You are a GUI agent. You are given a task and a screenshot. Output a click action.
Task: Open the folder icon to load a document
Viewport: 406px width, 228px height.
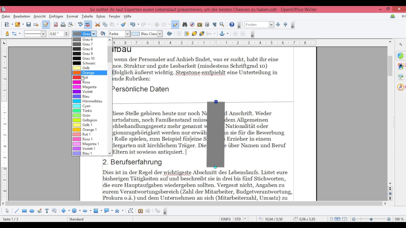[x=17, y=24]
